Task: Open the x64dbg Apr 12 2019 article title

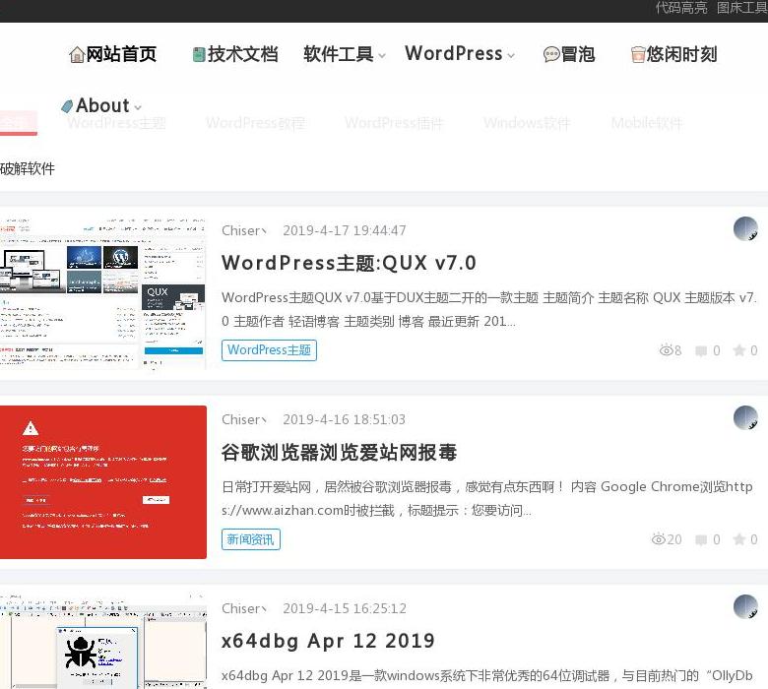Action: 328,641
